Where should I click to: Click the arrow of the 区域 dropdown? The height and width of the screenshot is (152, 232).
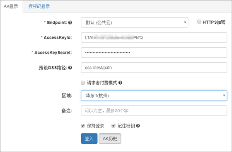coord(224,96)
